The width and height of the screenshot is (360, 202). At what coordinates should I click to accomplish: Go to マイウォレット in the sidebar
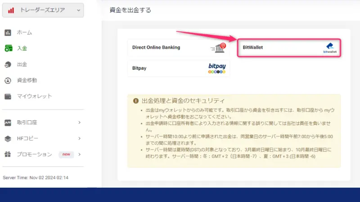point(34,96)
